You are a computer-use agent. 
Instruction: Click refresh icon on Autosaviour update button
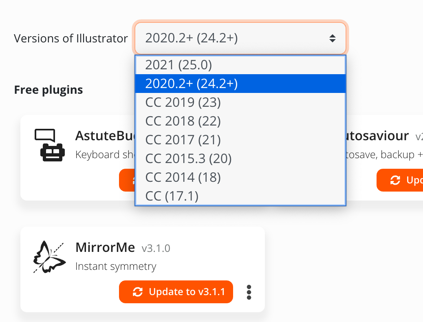395,180
